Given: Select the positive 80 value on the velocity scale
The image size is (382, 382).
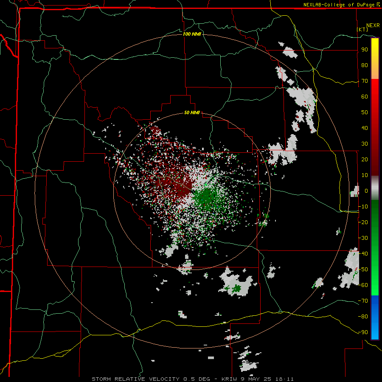Looking at the screenshot, I should [x=365, y=65].
